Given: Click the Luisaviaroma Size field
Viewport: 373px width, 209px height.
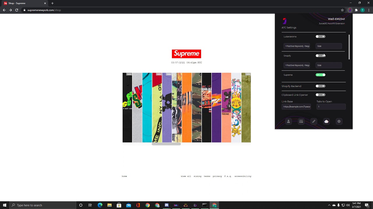Looking at the screenshot, I should [329, 46].
